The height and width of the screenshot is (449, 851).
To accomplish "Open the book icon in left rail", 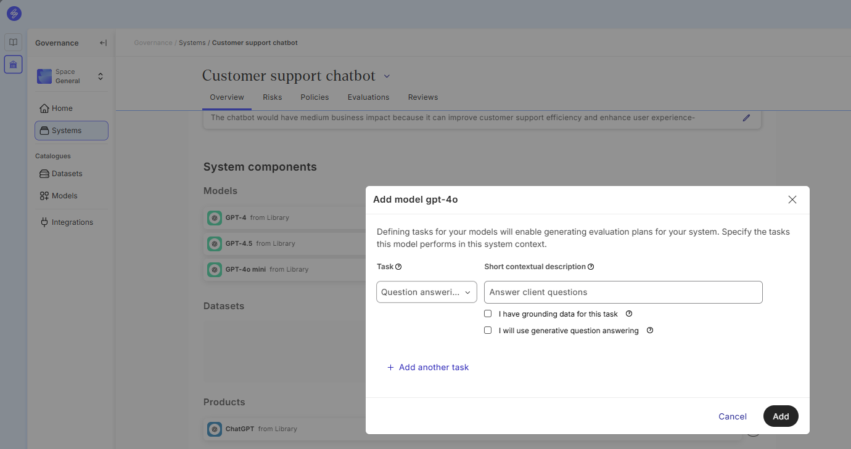I will click(x=14, y=42).
